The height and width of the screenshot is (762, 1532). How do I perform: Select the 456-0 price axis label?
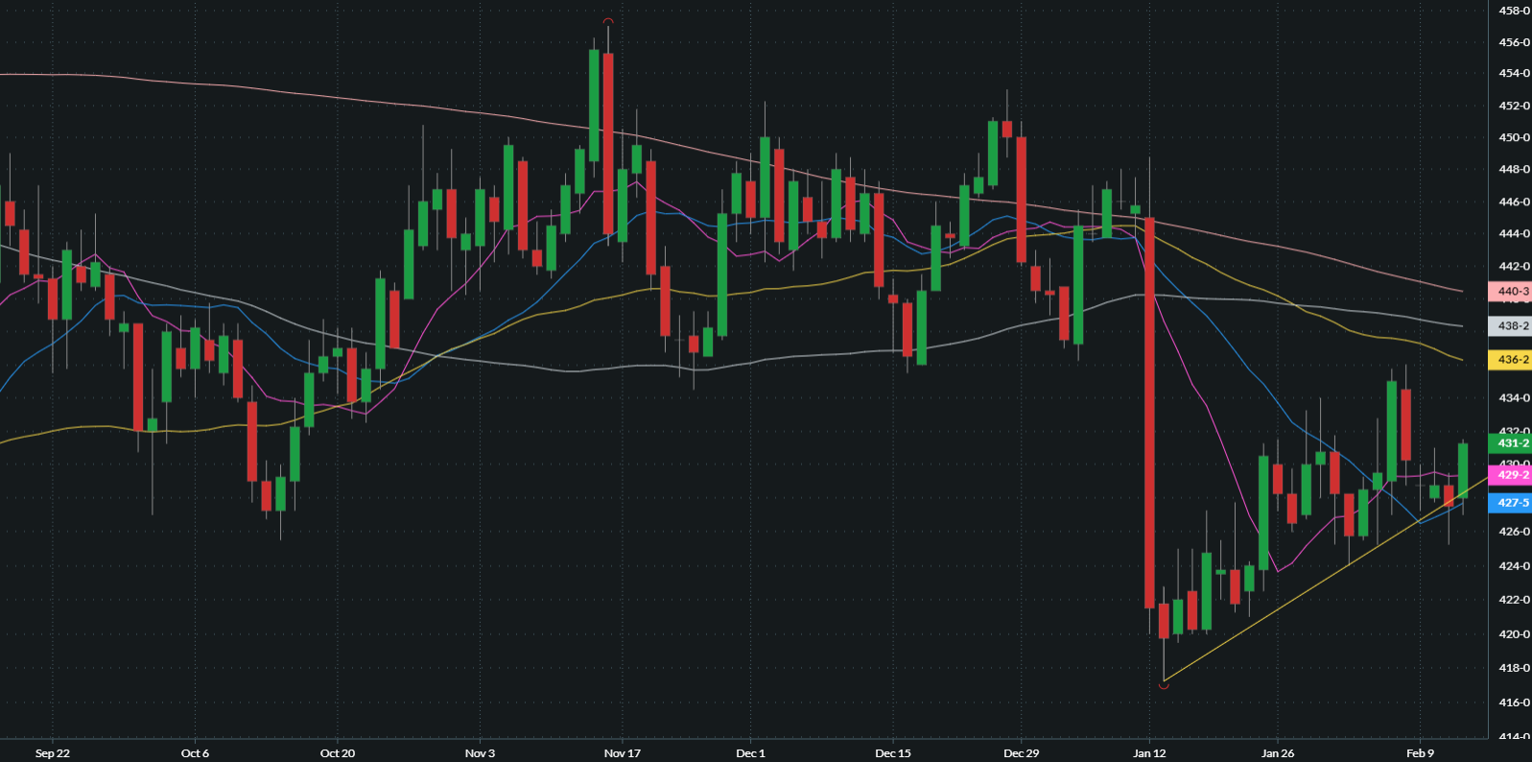1515,42
